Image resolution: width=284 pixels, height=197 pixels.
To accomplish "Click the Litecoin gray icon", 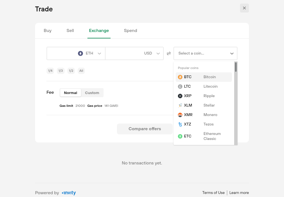I will coord(180,87).
